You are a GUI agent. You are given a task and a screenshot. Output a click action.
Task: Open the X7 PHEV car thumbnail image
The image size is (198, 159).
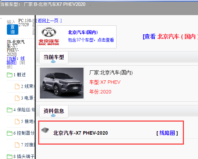click(x=62, y=83)
